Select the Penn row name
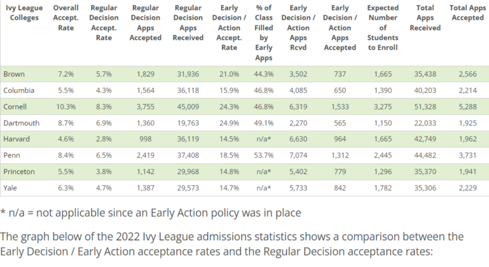This screenshot has height=267, width=489. pyautogui.click(x=11, y=155)
